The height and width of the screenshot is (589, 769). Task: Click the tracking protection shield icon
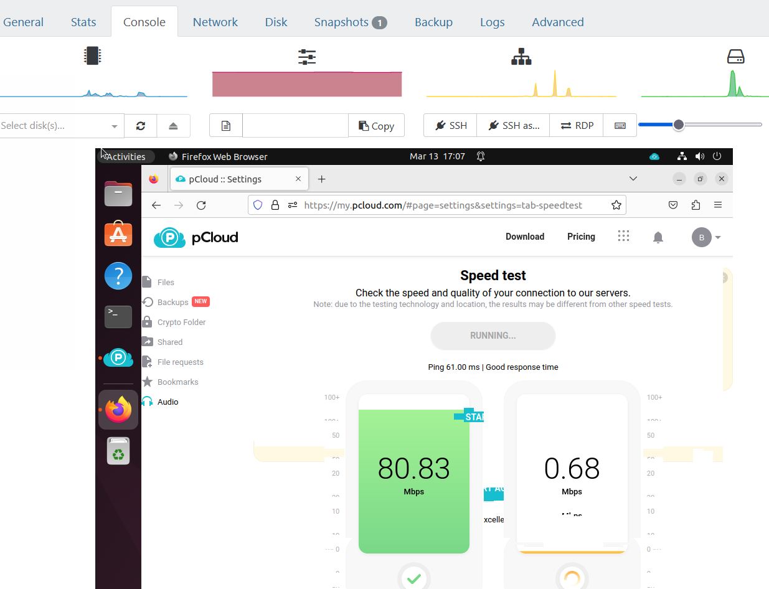tap(258, 205)
